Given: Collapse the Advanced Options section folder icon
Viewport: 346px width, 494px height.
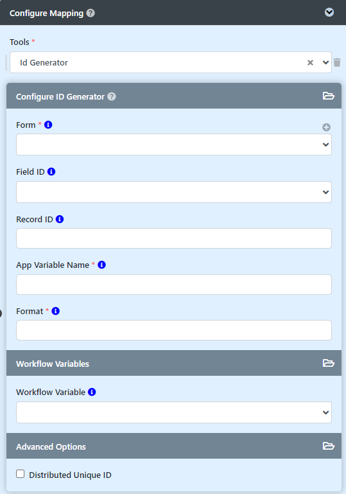Looking at the screenshot, I should pyautogui.click(x=329, y=446).
